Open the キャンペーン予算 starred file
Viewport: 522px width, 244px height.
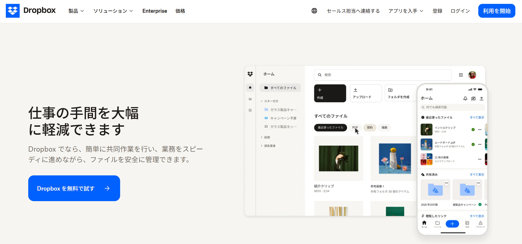[x=280, y=118]
